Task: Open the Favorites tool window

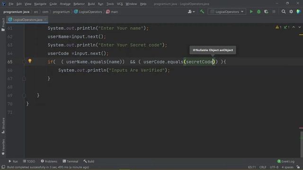Action: pos(3,147)
